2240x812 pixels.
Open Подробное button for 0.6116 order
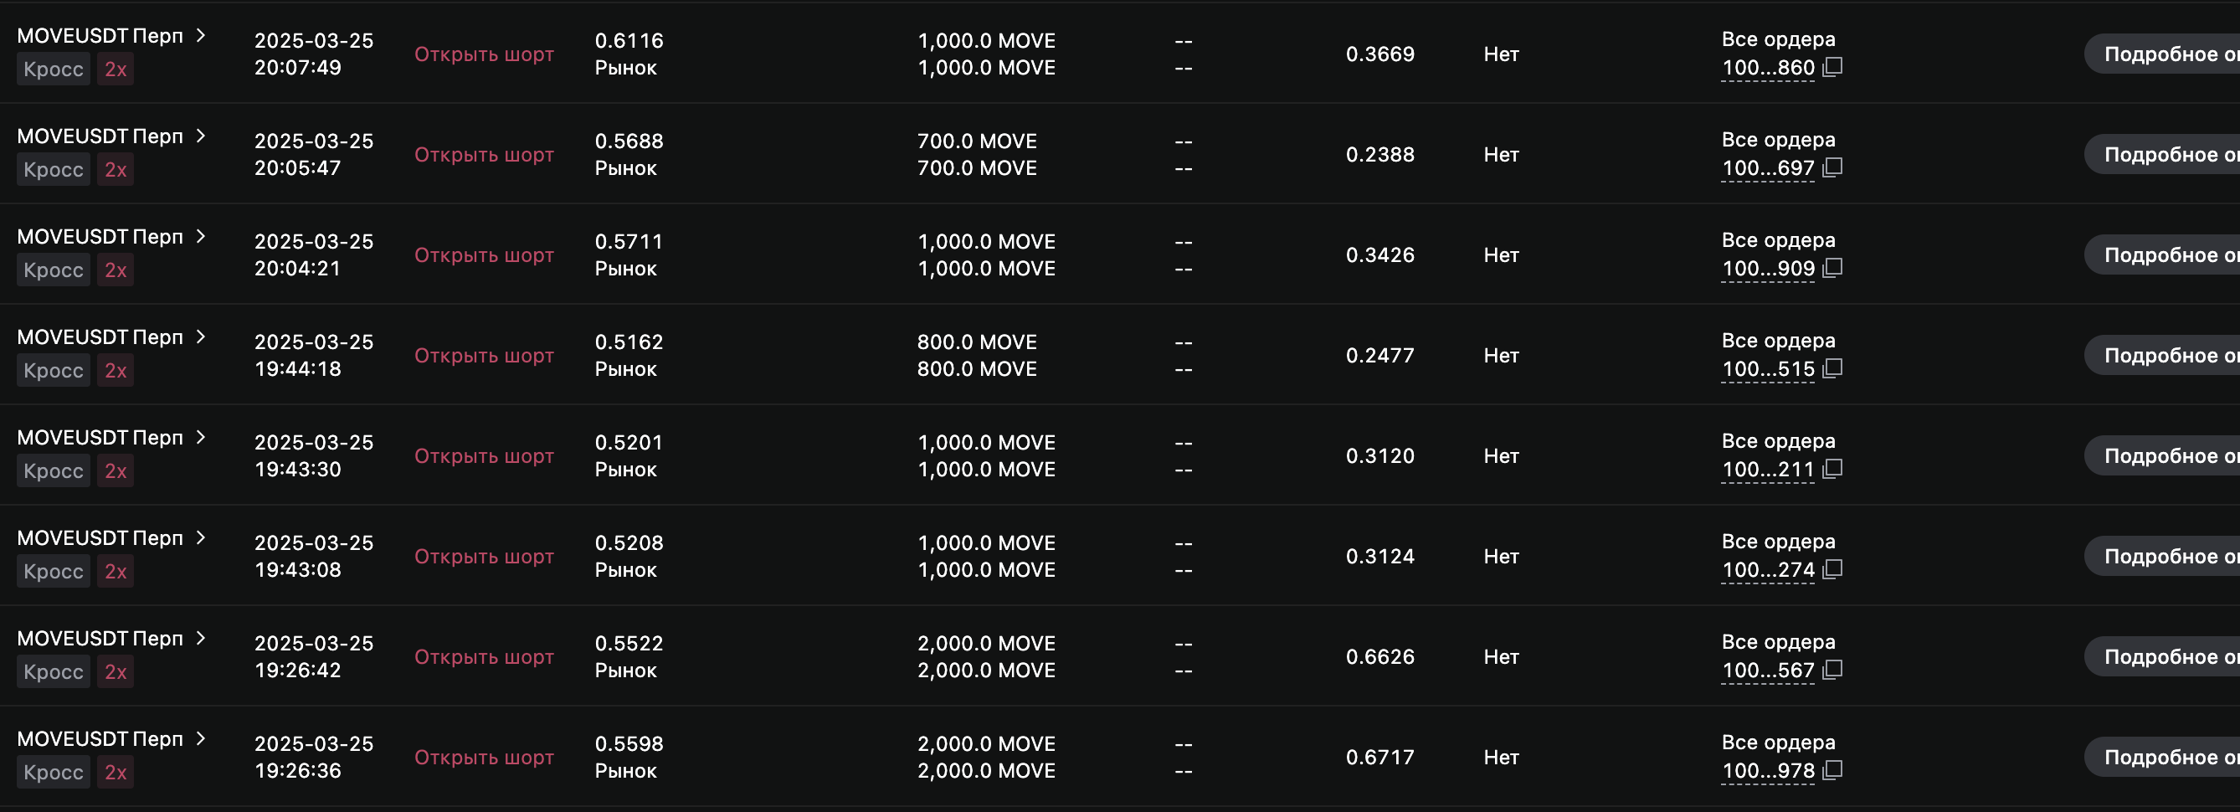[x=2162, y=54]
